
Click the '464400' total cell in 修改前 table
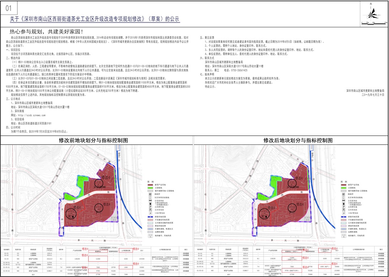[143, 274]
